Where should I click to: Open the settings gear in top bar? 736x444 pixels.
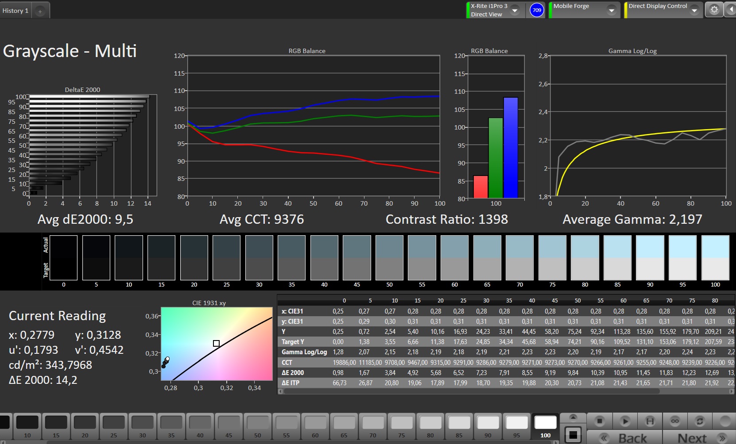(714, 10)
